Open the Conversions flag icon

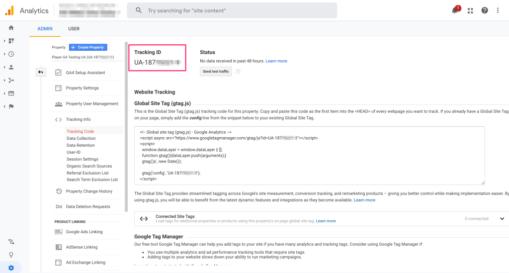pos(11,106)
